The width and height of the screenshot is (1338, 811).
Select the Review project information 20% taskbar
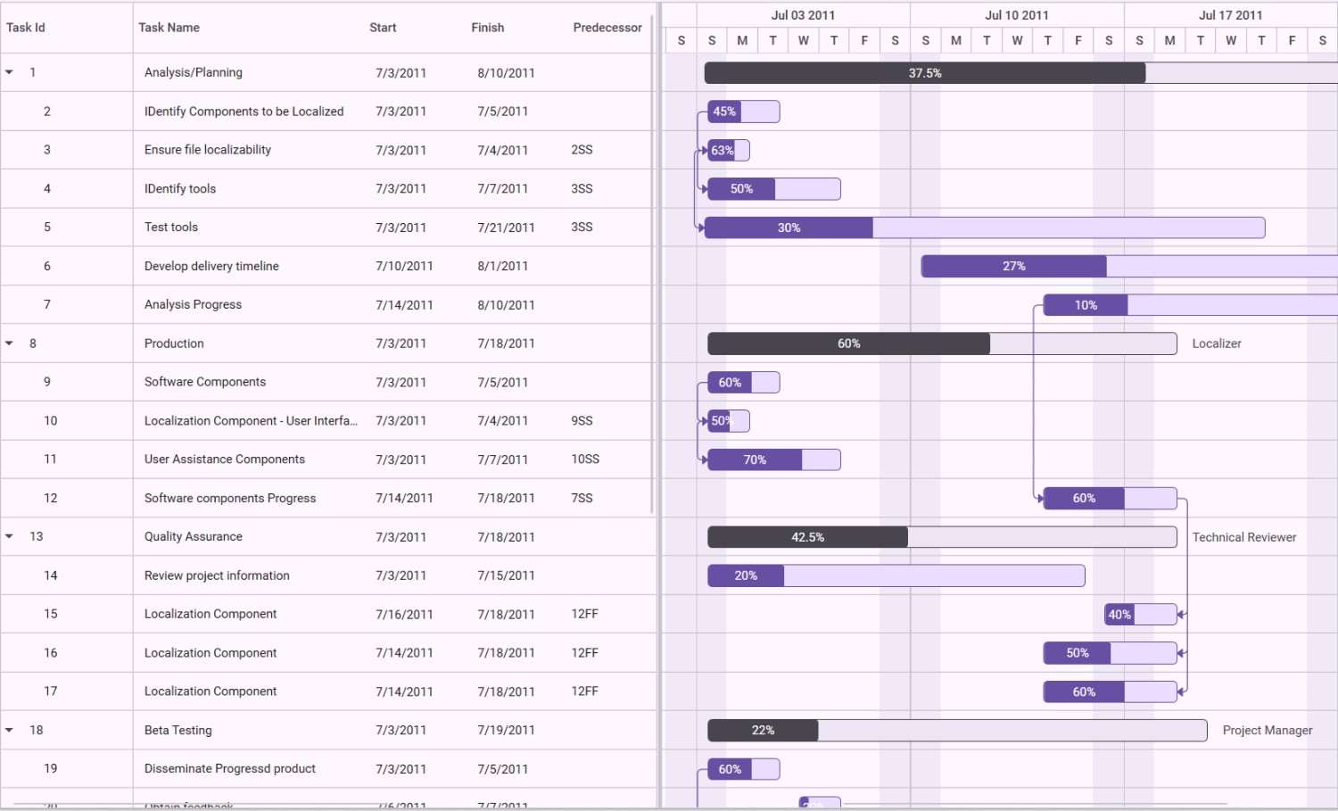(x=896, y=575)
